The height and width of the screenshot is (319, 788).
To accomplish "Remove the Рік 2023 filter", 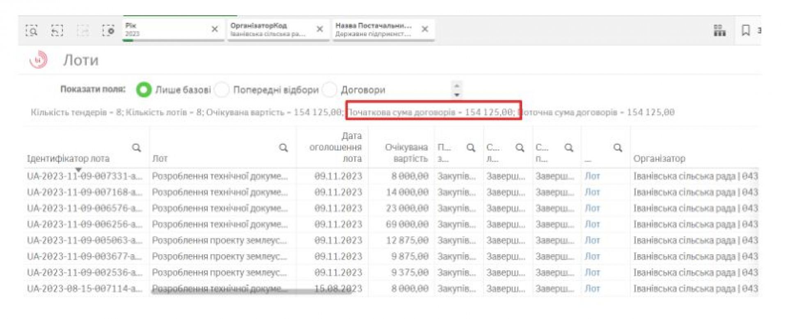I will pyautogui.click(x=215, y=29).
